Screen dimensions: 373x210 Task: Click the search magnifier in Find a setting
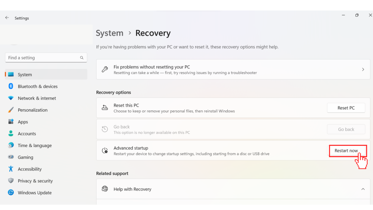tap(82, 58)
